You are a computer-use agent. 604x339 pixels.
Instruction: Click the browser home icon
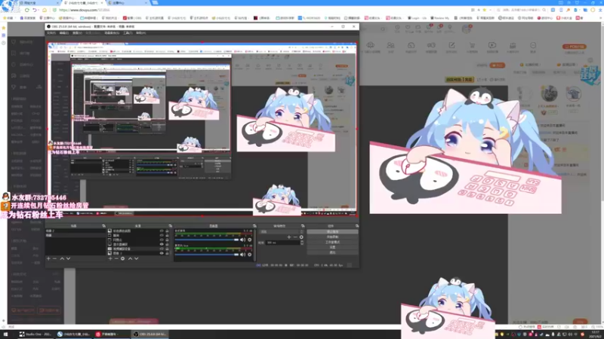[45, 10]
